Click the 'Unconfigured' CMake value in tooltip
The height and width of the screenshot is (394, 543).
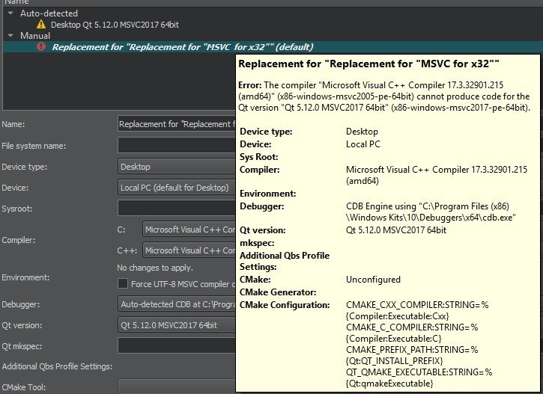tap(373, 280)
